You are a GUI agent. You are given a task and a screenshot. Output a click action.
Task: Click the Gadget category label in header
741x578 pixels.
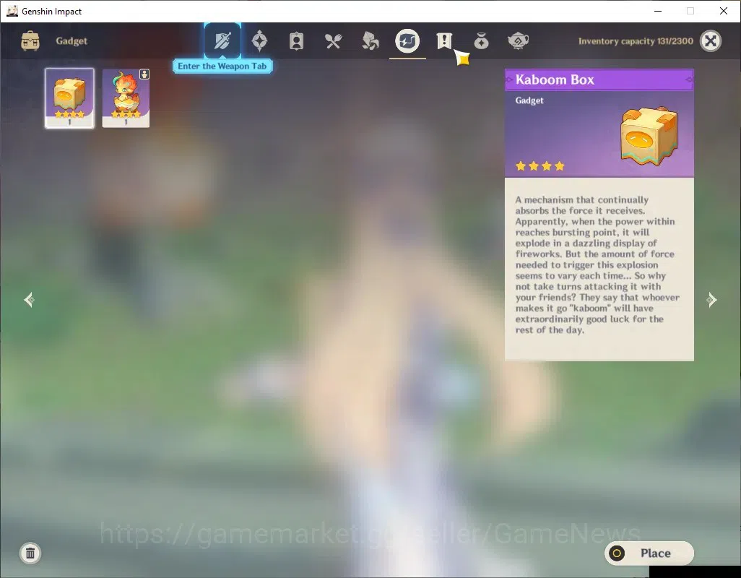coord(71,41)
